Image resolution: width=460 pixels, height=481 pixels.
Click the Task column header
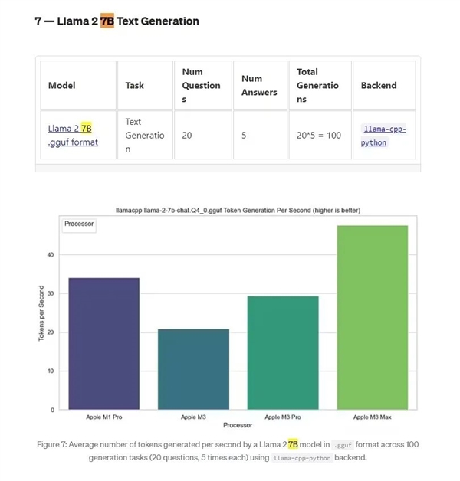(x=145, y=85)
